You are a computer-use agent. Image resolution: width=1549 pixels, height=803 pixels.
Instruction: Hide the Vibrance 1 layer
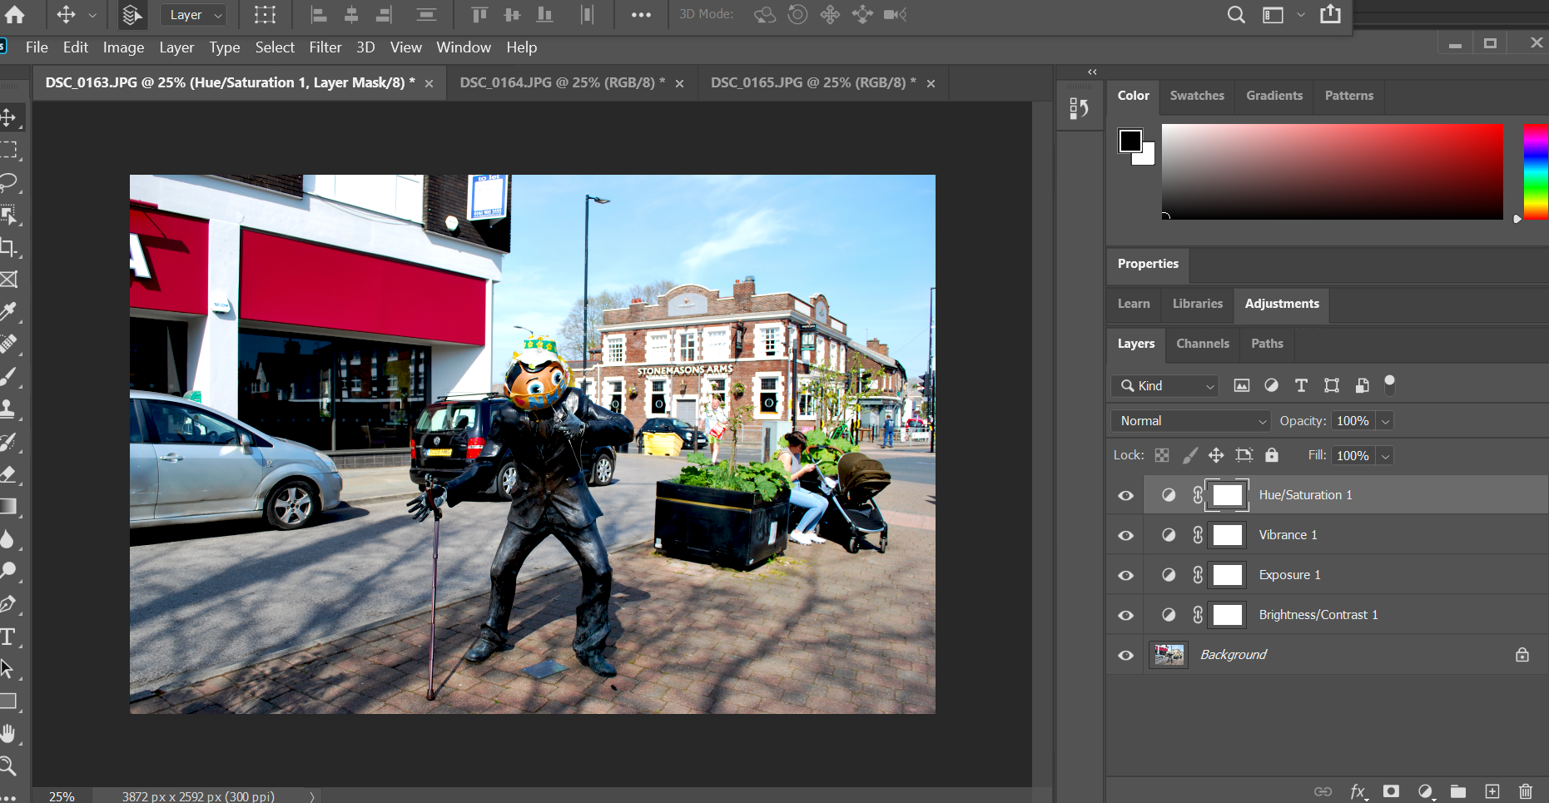coord(1125,535)
